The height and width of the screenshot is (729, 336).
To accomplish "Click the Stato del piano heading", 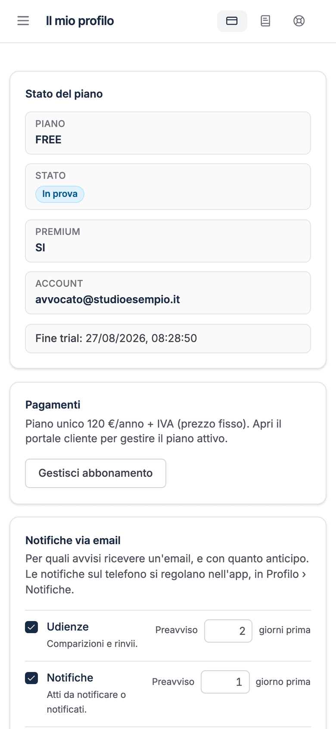I will 64,94.
